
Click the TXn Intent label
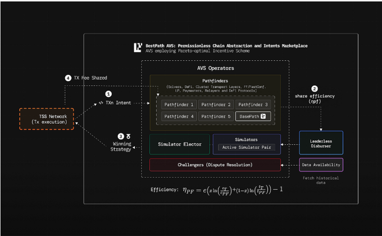click(119, 103)
